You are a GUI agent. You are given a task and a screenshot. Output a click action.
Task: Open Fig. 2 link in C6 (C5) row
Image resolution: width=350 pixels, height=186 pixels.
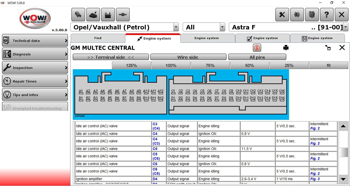pos(315,174)
